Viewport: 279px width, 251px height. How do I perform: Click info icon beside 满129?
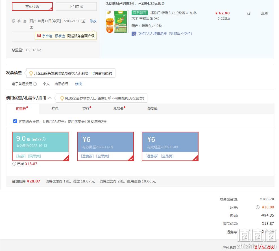(44, 139)
